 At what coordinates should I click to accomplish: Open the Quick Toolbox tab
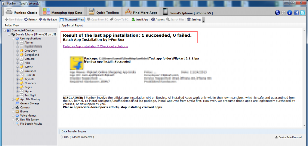pos(103,12)
